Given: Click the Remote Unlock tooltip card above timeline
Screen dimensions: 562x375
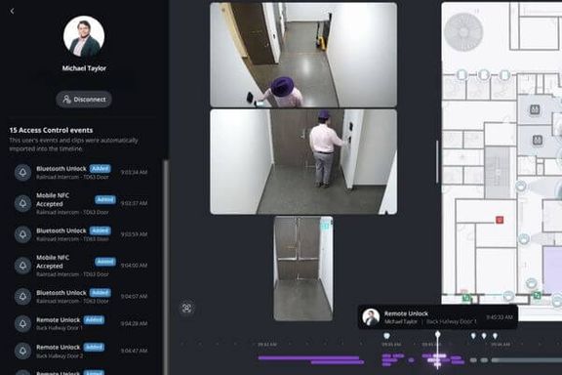Looking at the screenshot, I should point(438,316).
